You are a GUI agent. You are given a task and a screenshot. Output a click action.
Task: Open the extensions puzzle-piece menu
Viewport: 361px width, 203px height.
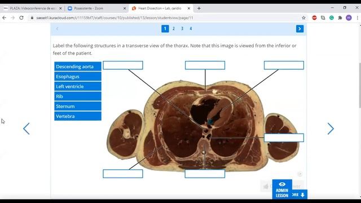click(340, 17)
